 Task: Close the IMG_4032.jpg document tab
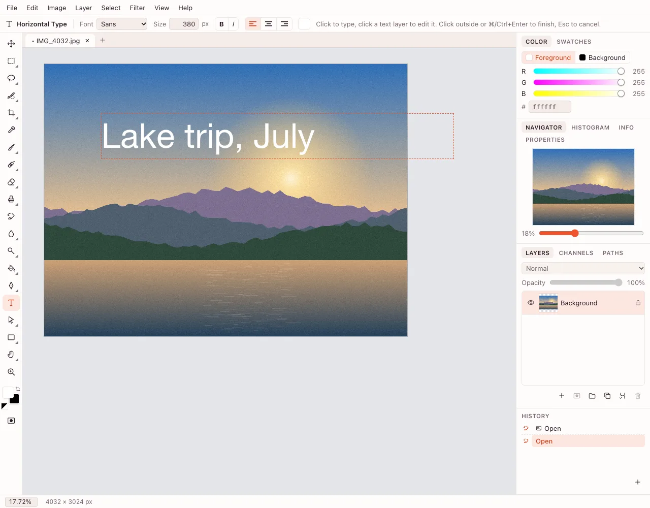coord(87,41)
